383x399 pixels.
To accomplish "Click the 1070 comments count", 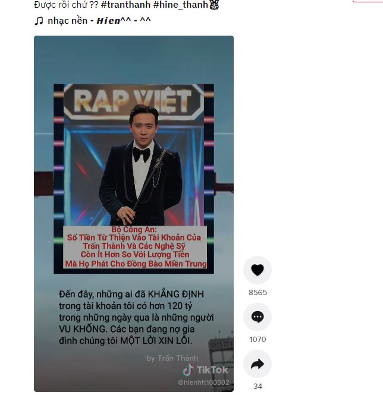I will (x=258, y=340).
